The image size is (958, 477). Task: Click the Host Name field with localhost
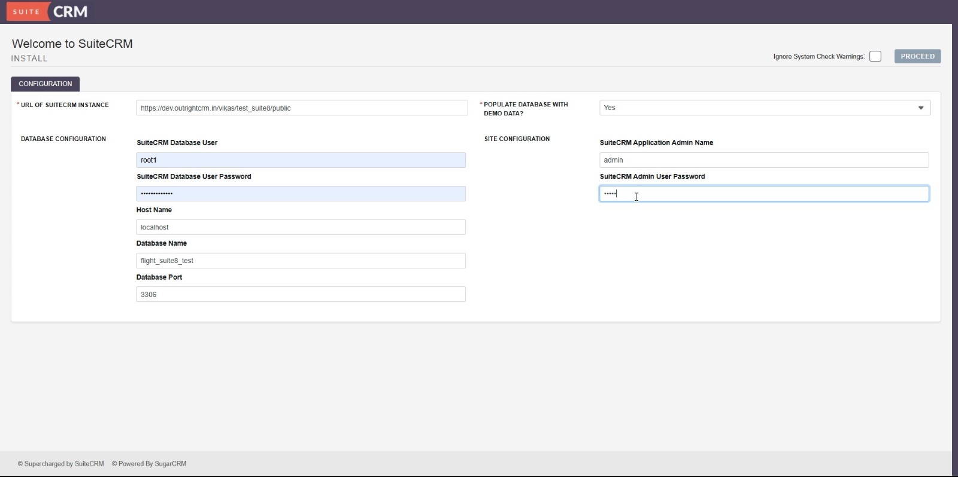[301, 227]
